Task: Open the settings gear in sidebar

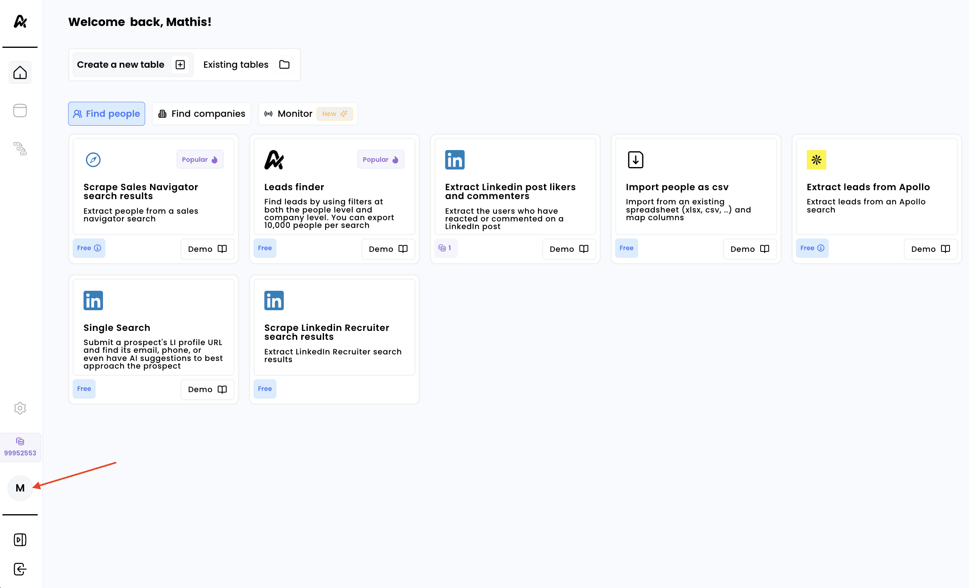Action: pyautogui.click(x=20, y=408)
